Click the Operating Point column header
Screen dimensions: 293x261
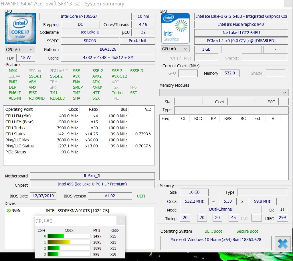pyautogui.click(x=27, y=109)
